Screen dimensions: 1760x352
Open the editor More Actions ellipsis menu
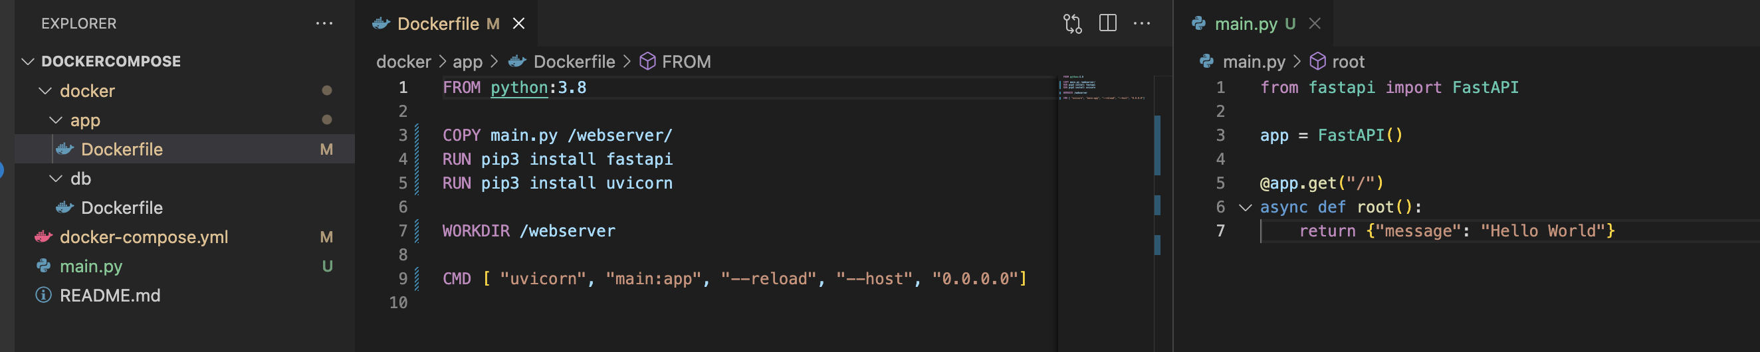pyautogui.click(x=1142, y=24)
